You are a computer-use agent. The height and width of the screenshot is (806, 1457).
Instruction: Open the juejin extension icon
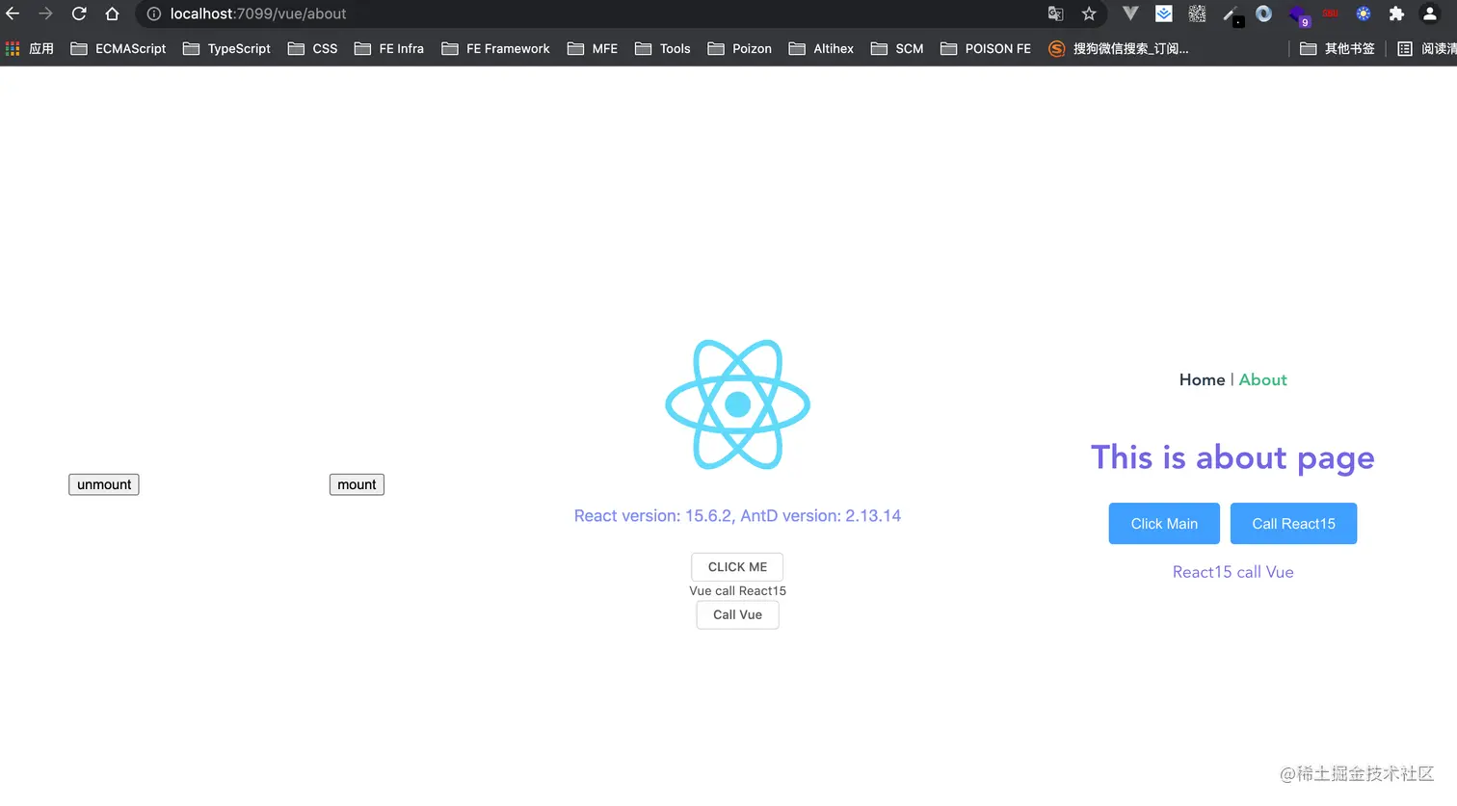pyautogui.click(x=1164, y=13)
